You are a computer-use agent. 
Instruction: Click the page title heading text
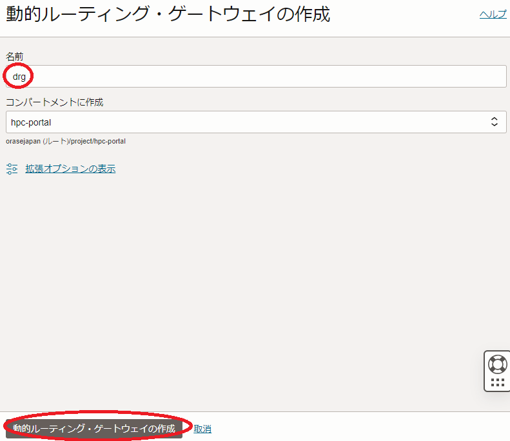point(168,15)
